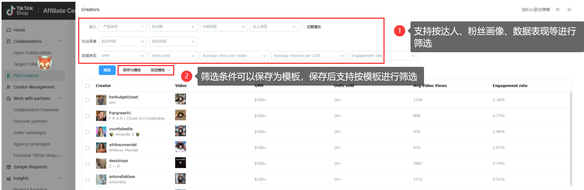
Task: Close the Creators panel with the X
Action: point(569,9)
